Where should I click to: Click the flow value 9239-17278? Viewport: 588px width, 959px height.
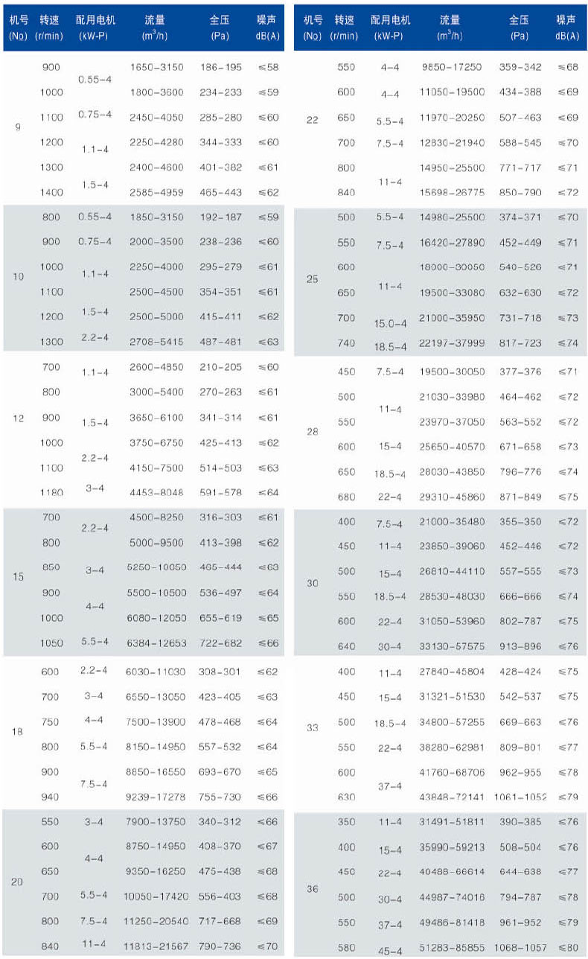point(156,797)
